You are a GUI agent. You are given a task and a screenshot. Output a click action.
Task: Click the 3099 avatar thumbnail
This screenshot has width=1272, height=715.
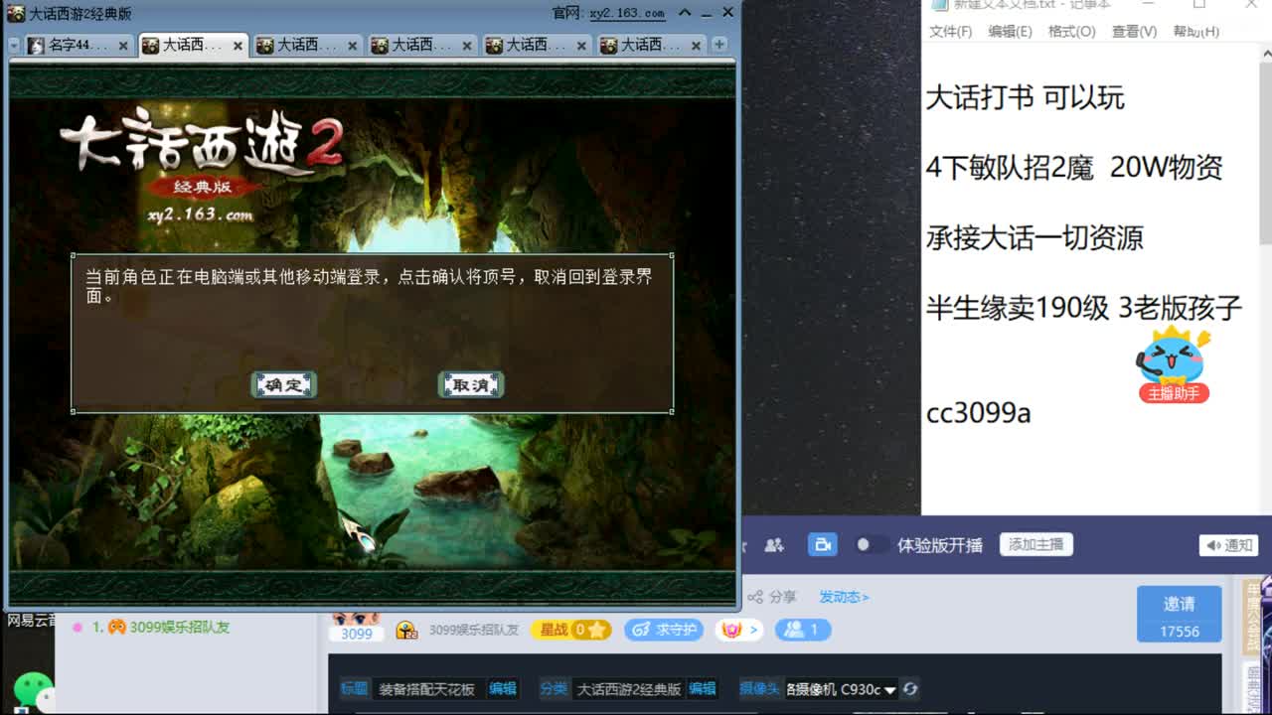(357, 628)
